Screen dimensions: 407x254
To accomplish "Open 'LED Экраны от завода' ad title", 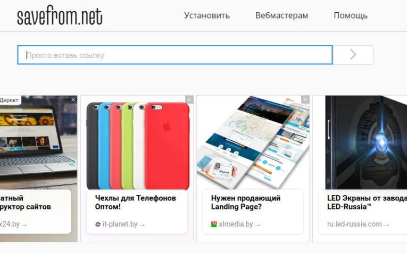I will [x=367, y=202].
